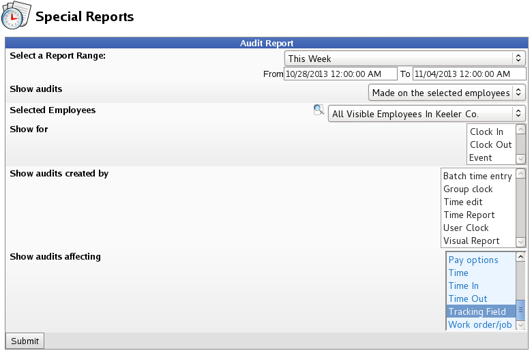Screen dimensions: 532x353
Task: Open the All Visible Employees In Keeler Co. dropdown
Action: point(426,114)
